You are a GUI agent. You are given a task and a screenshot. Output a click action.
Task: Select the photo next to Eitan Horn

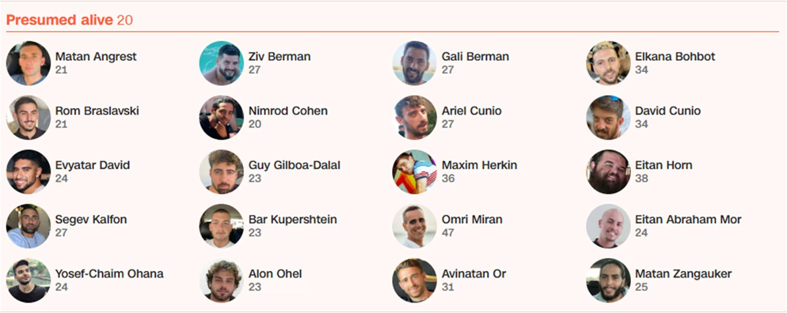coord(608,172)
